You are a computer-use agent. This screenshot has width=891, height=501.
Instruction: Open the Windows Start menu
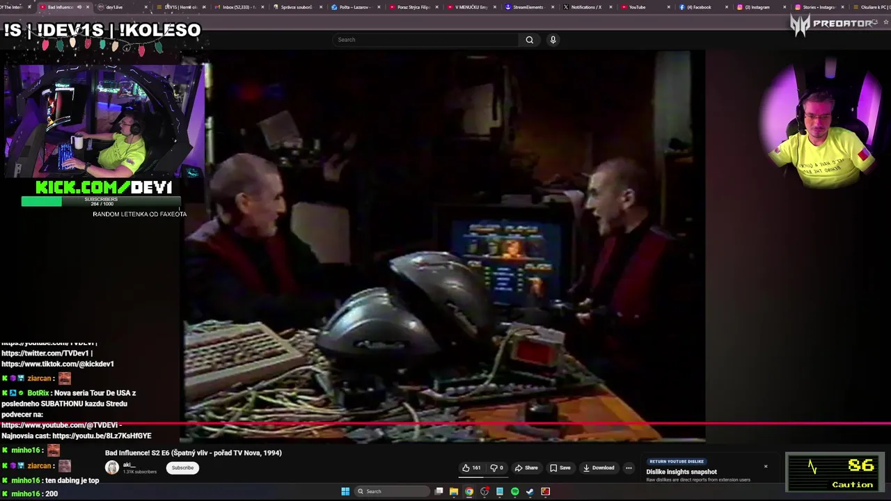point(345,491)
